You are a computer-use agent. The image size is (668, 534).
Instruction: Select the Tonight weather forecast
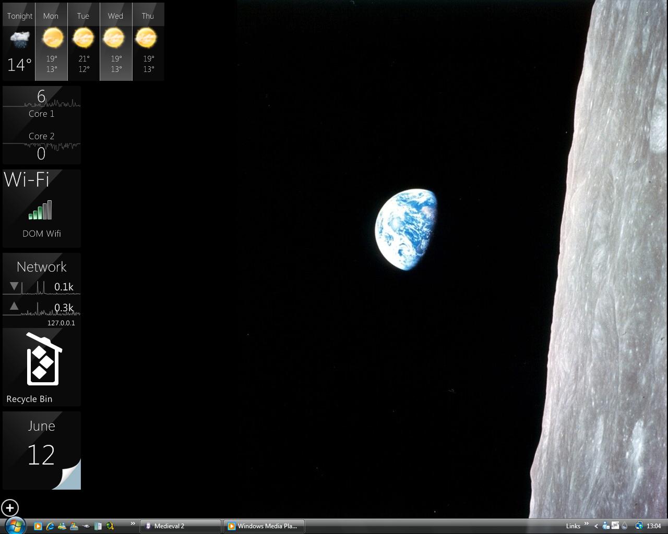tap(19, 42)
